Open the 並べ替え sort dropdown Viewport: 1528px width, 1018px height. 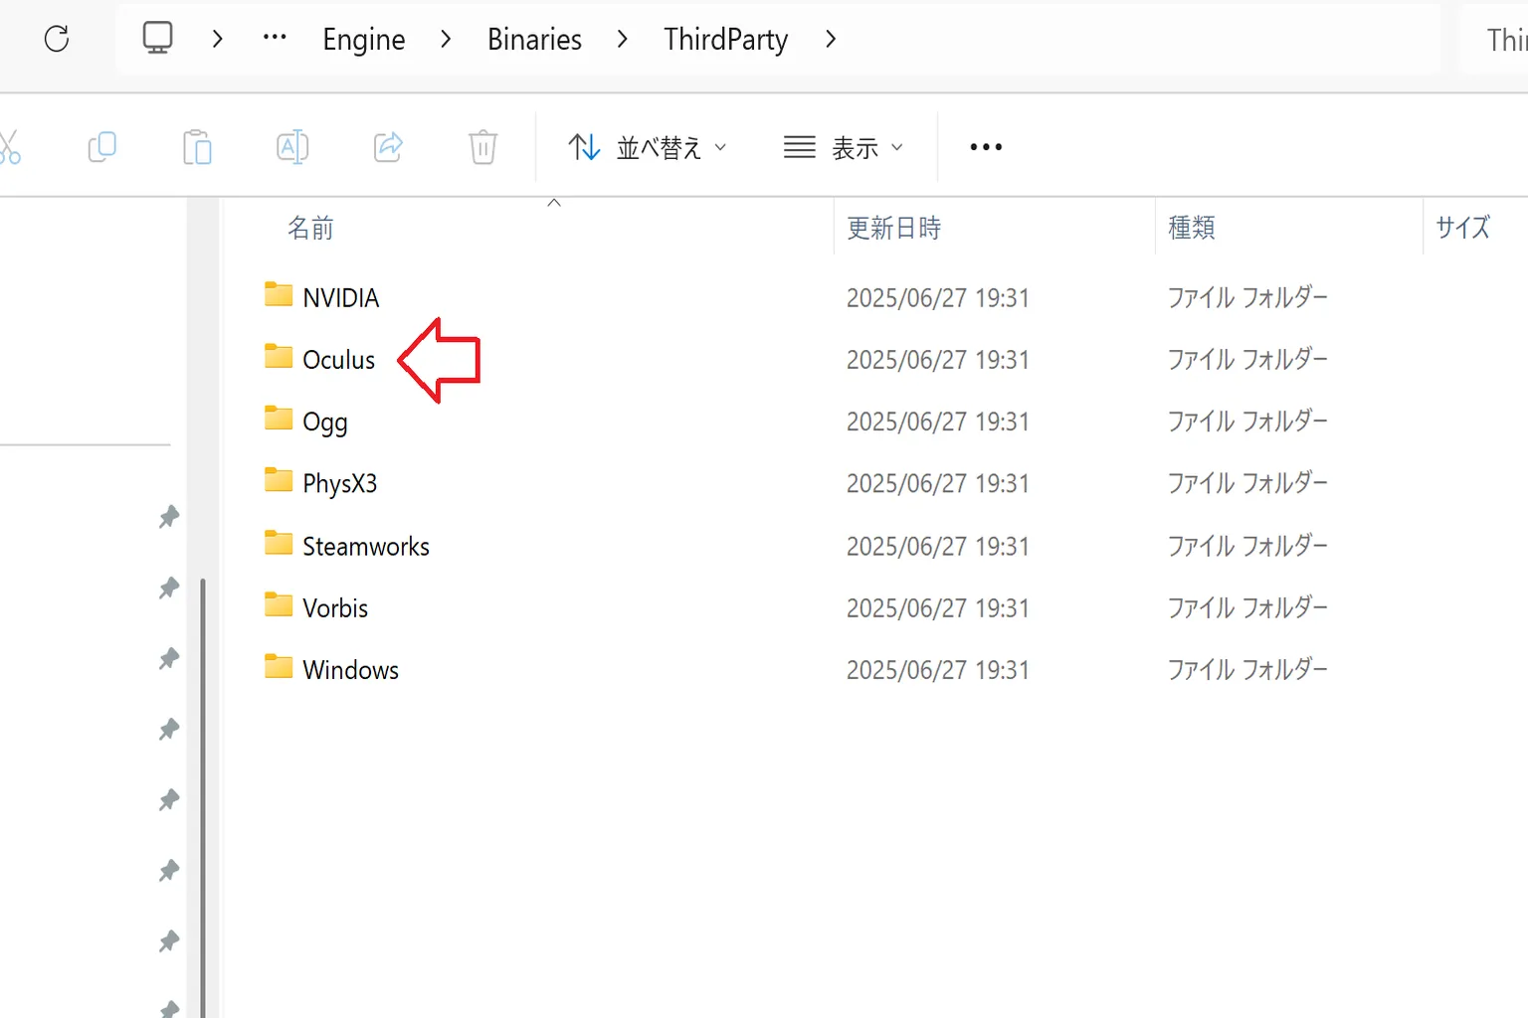coord(648,147)
